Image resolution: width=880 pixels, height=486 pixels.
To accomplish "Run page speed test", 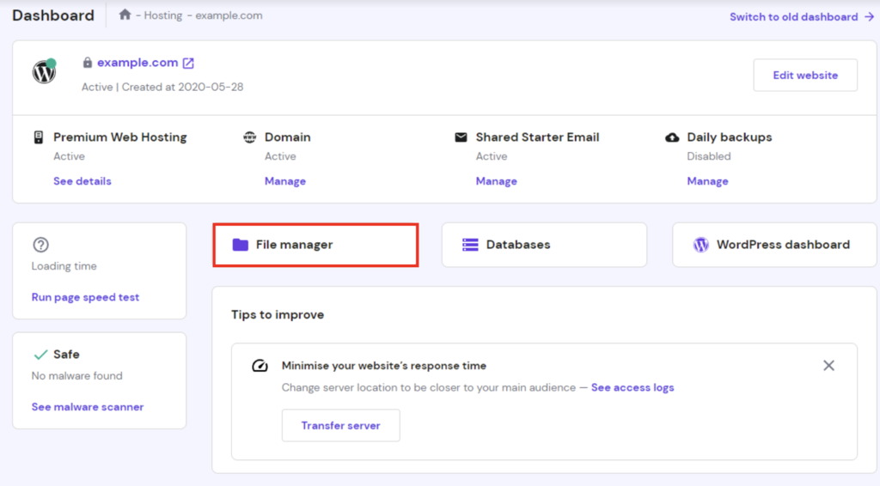I will click(x=85, y=297).
